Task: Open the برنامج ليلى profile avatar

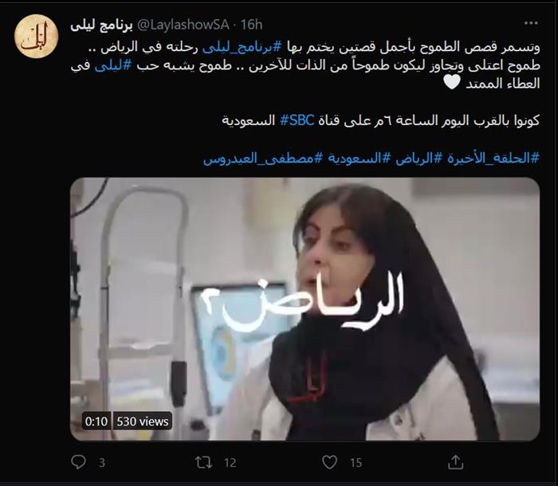Action: [37, 37]
